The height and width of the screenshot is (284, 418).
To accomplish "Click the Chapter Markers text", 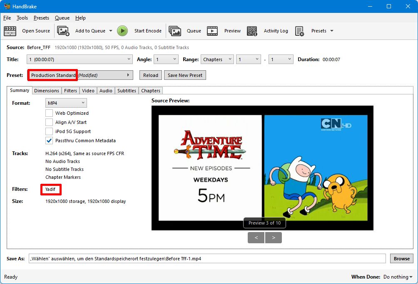I will [63, 177].
